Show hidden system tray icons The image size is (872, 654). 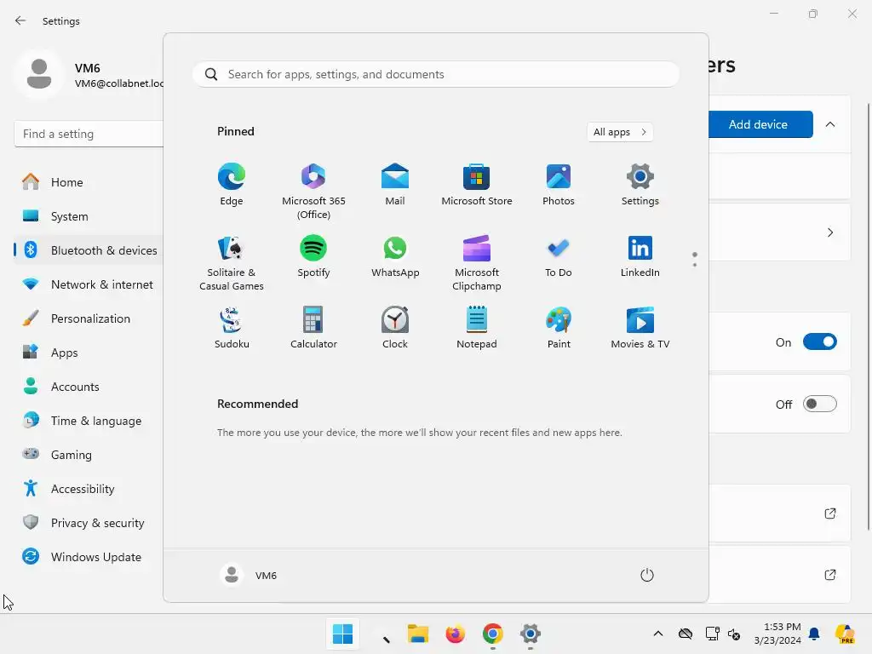658,634
